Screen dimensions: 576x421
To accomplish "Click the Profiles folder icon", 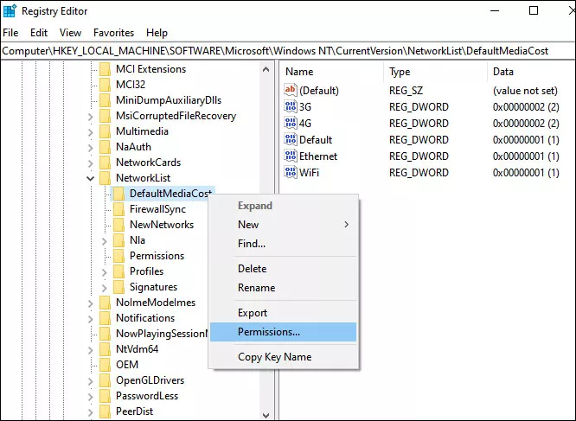I will (119, 271).
